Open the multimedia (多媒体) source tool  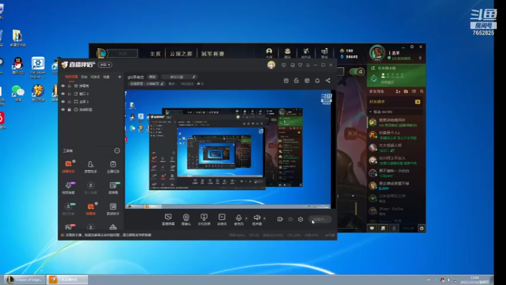pos(222,219)
